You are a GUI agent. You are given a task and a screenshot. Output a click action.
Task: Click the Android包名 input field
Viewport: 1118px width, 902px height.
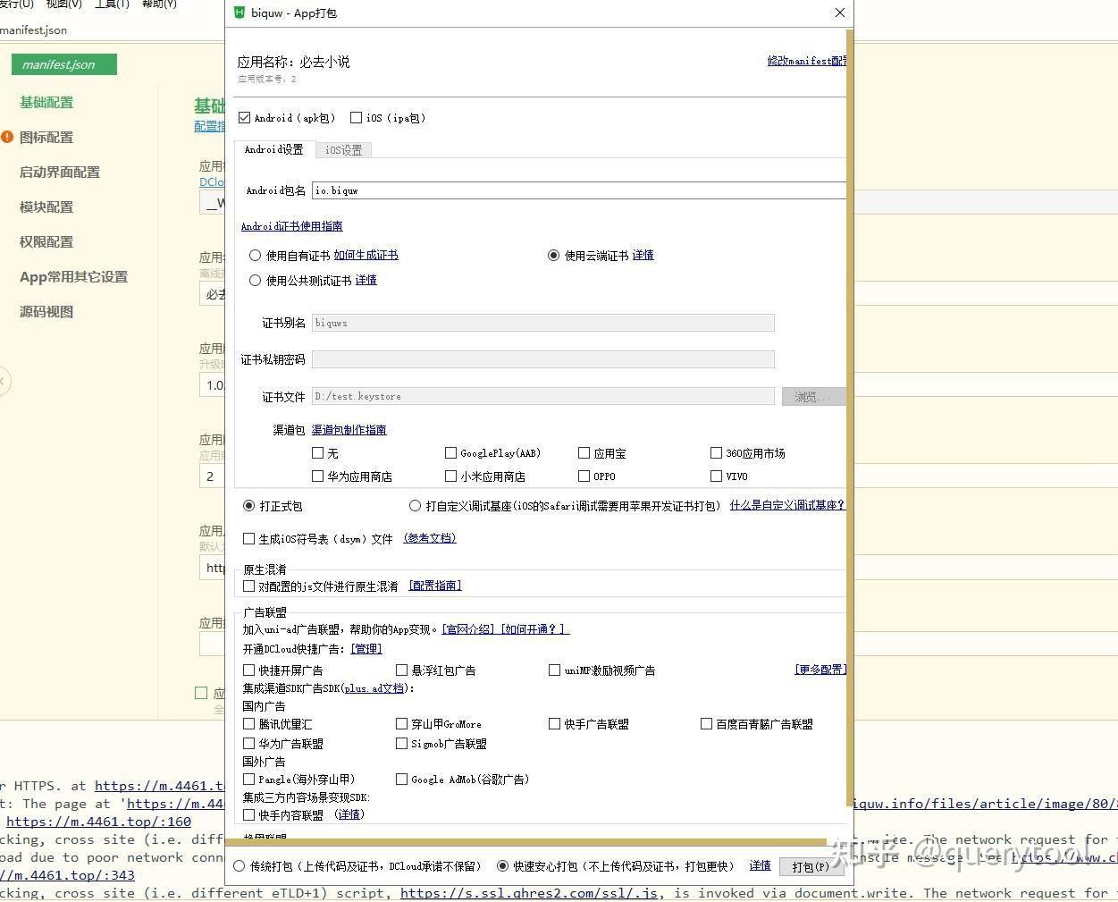click(x=579, y=190)
